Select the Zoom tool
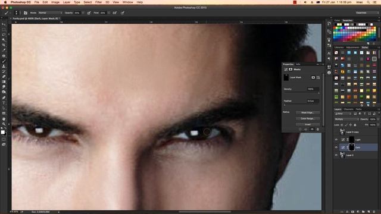 tap(4, 124)
